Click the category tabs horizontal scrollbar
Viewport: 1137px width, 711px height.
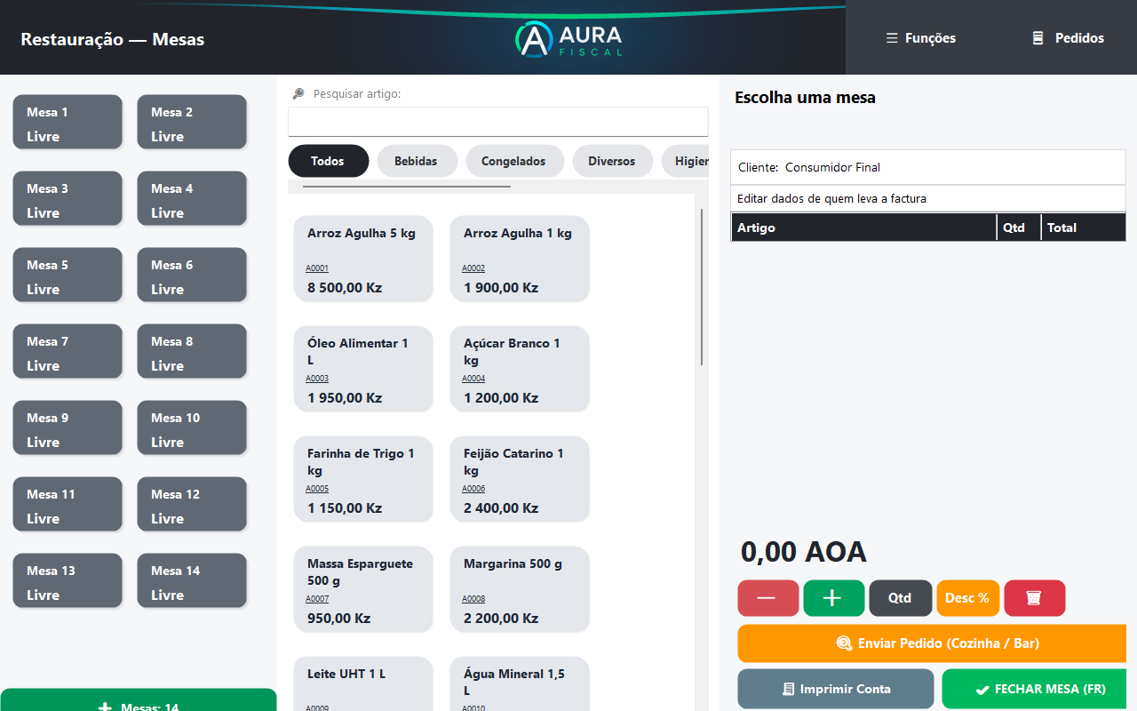(x=407, y=187)
